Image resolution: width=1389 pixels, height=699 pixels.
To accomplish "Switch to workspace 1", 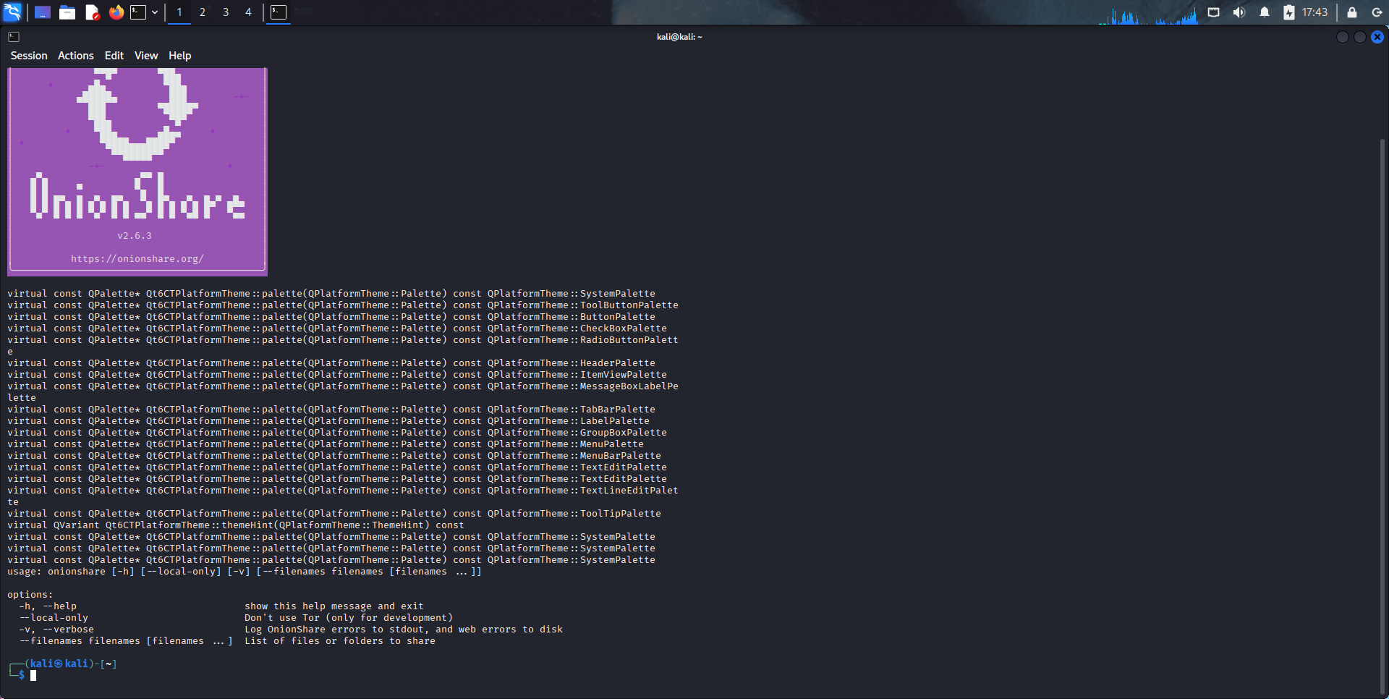I will pyautogui.click(x=179, y=12).
